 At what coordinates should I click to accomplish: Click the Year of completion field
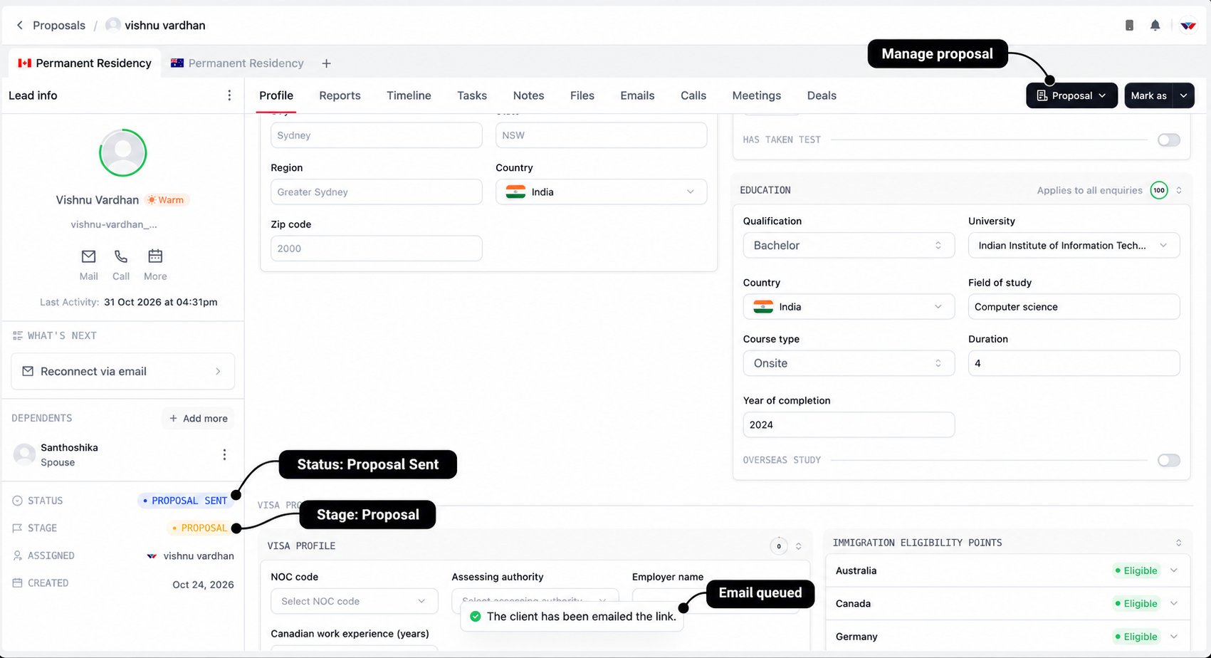(849, 425)
